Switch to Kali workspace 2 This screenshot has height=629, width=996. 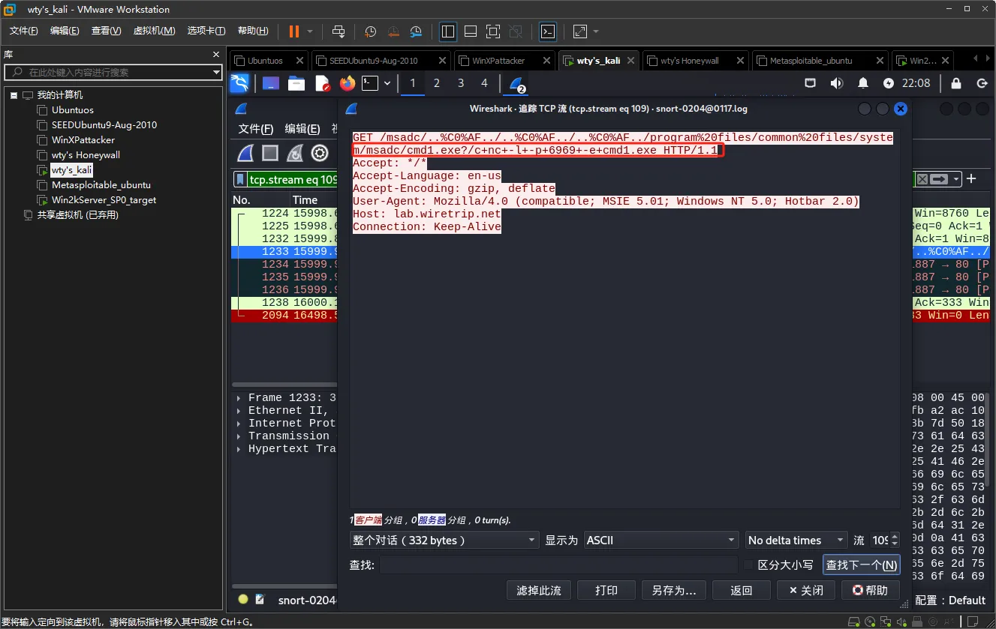(437, 83)
